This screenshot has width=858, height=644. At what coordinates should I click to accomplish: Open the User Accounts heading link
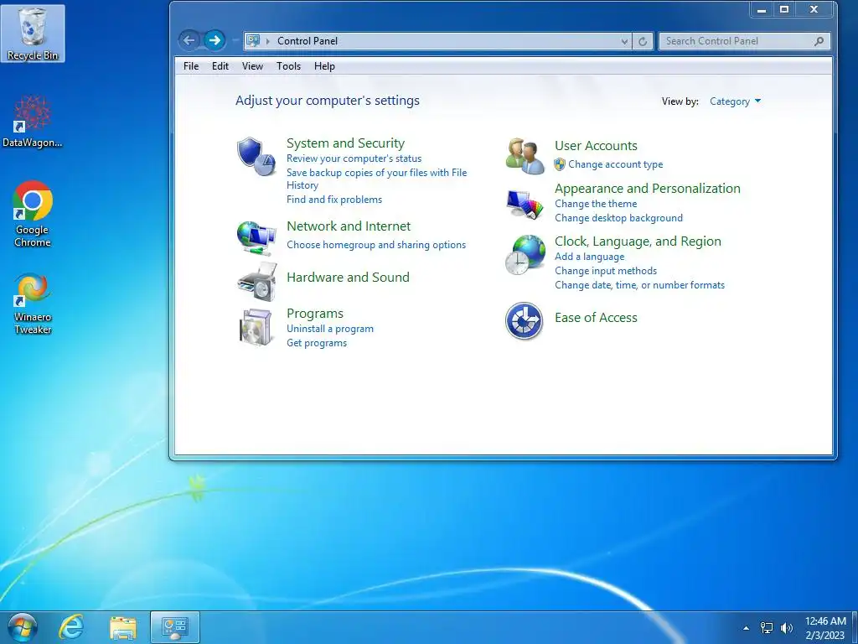[596, 146]
